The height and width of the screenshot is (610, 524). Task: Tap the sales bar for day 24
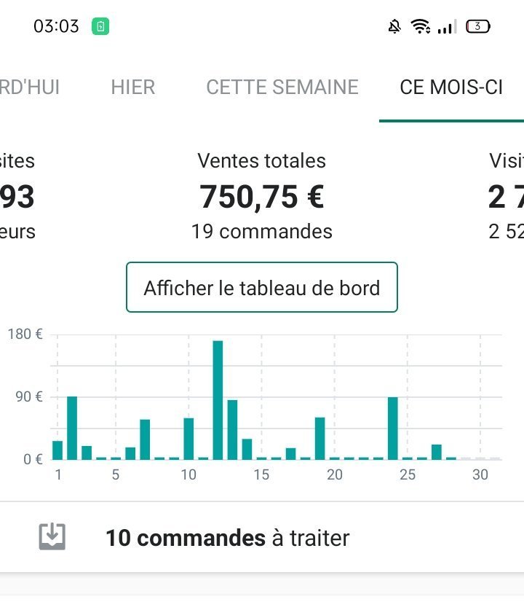[x=393, y=428]
